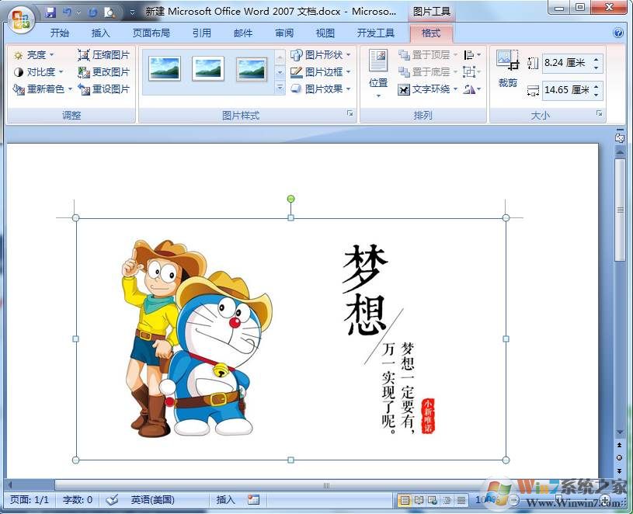Redo action in quick access toolbar
The image size is (633, 514).
pyautogui.click(x=93, y=12)
